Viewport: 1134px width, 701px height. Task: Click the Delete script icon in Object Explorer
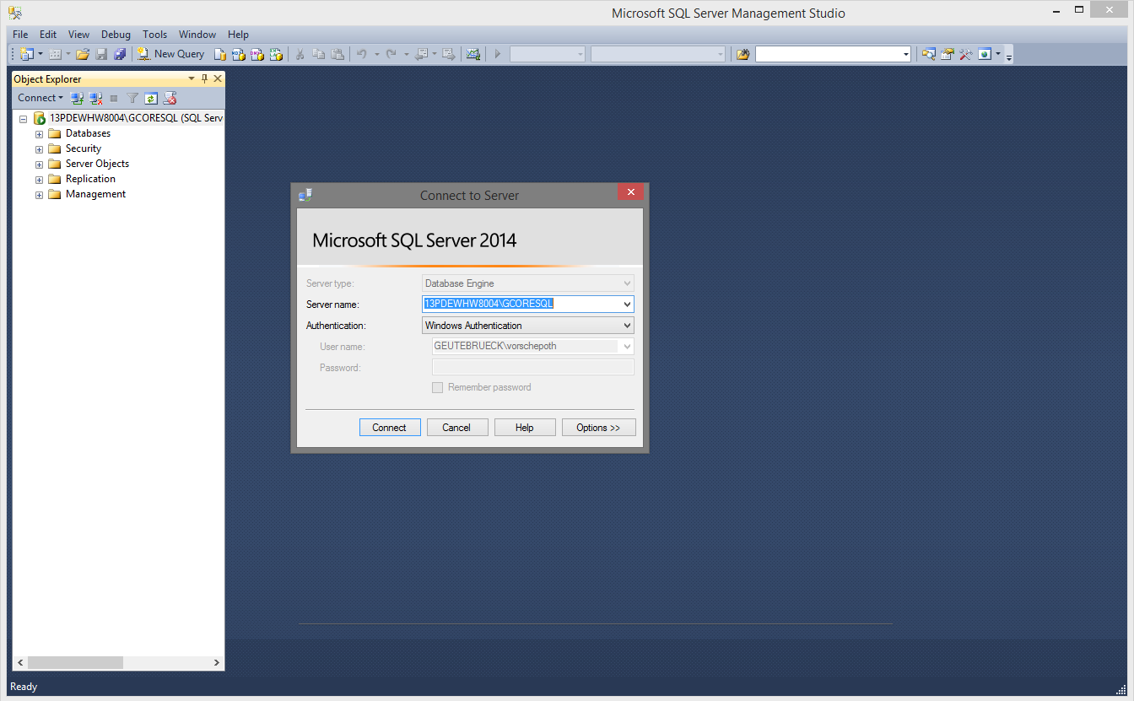(170, 98)
